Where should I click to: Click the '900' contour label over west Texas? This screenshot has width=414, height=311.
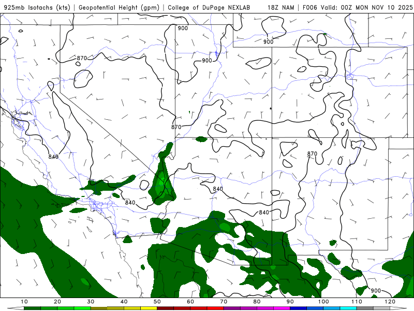click(x=376, y=291)
